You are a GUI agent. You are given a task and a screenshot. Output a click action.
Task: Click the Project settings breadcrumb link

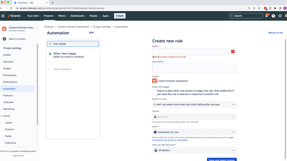tap(102, 27)
